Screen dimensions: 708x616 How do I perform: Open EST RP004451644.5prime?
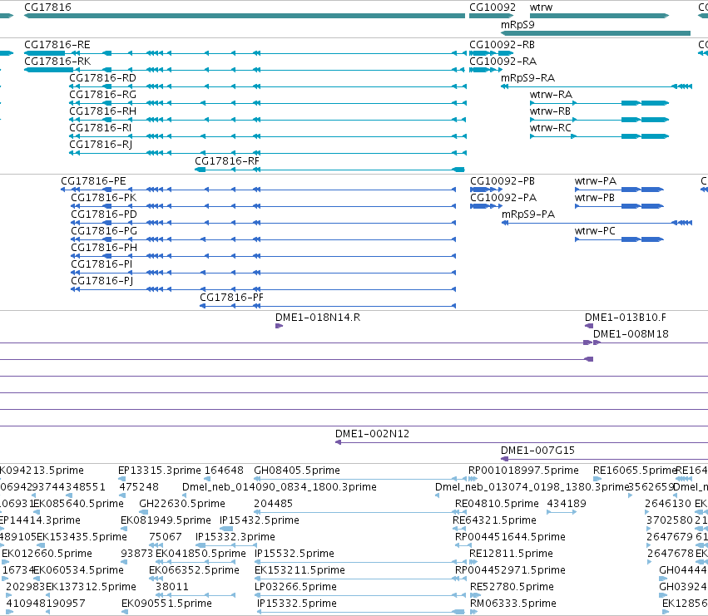(x=510, y=538)
